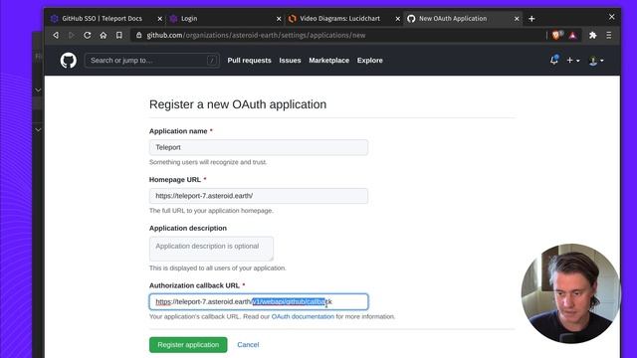
Task: Open GitHub notifications bell
Action: click(x=553, y=60)
